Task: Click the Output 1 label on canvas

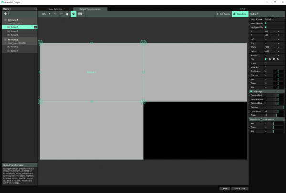Action: [x=92, y=72]
